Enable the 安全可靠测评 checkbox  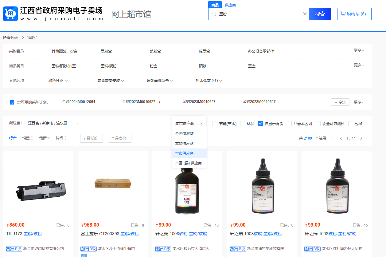[318, 124]
